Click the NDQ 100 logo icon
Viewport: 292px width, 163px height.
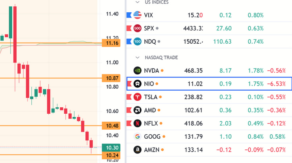138,41
